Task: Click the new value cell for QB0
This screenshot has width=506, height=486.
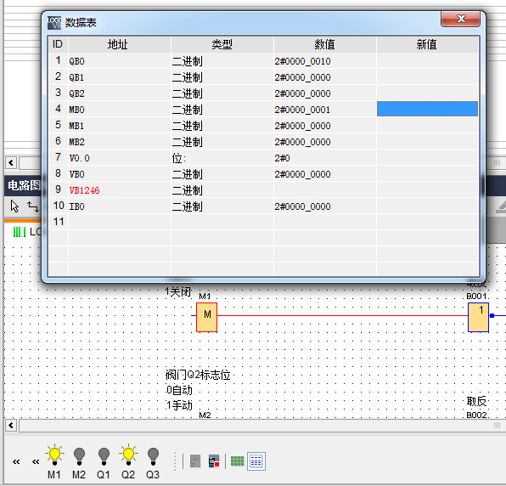Action: coord(427,60)
